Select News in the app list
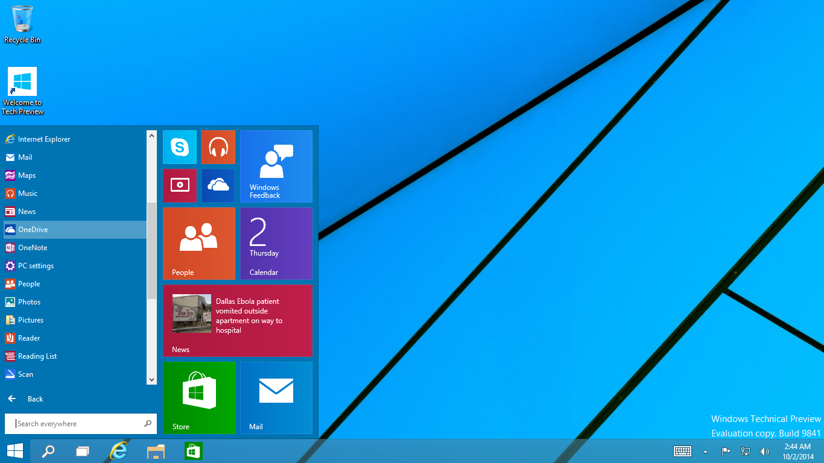This screenshot has width=824, height=463. click(75, 212)
